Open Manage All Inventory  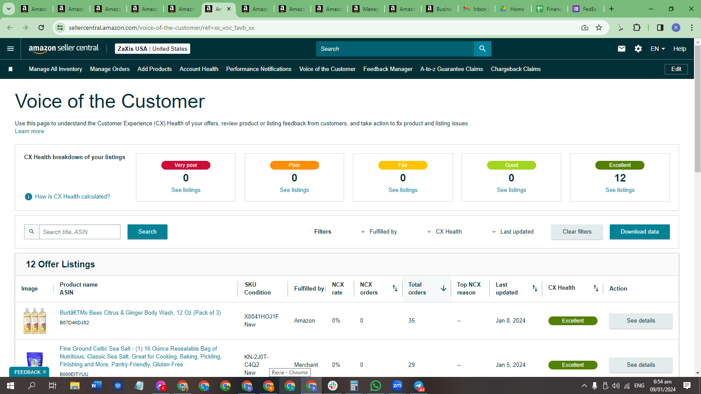point(56,69)
